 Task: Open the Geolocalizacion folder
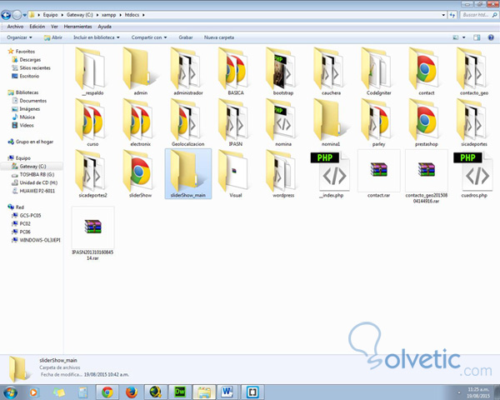pos(188,122)
